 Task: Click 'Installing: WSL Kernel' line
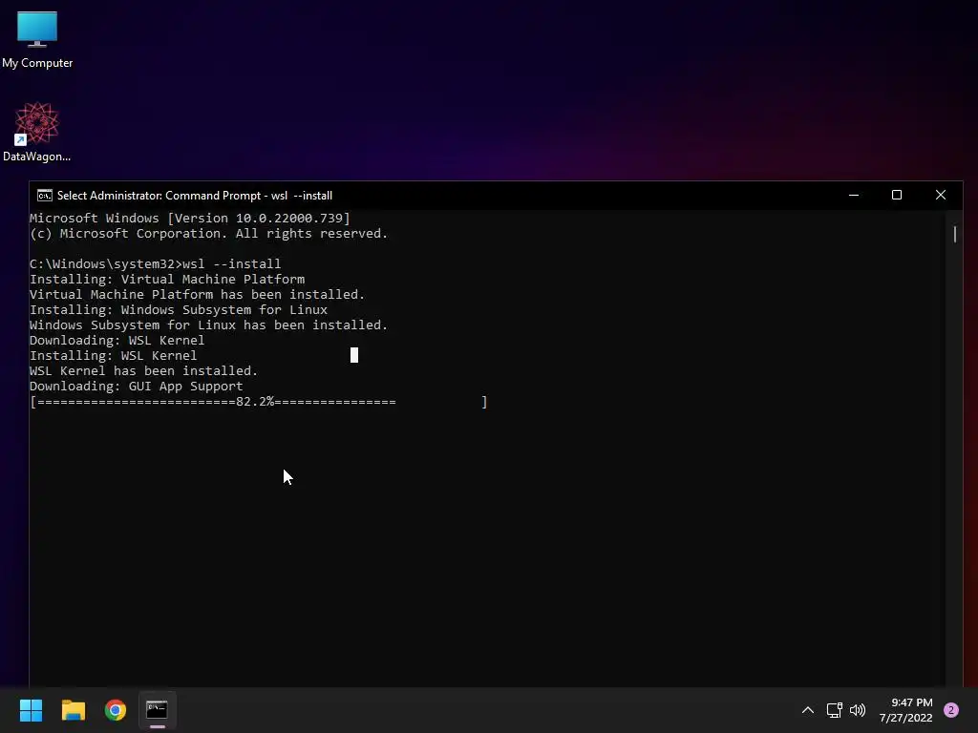point(113,356)
